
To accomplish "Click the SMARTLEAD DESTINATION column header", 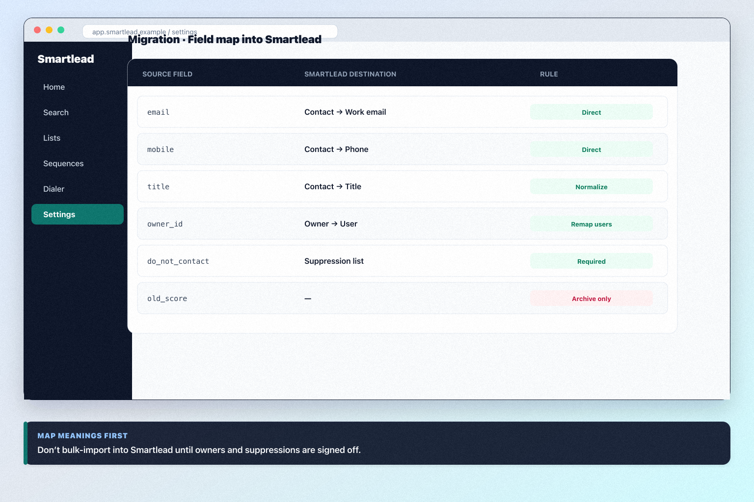I will (x=350, y=74).
